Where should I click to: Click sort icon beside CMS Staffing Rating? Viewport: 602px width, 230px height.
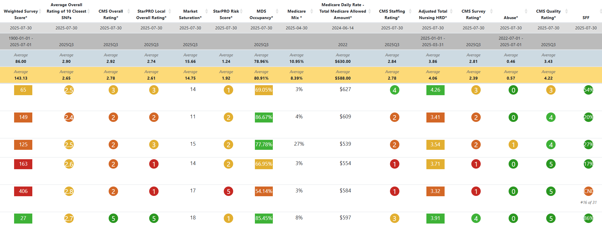point(410,11)
